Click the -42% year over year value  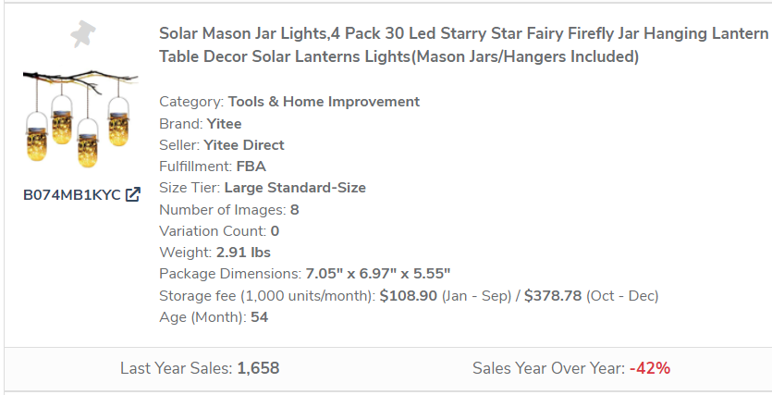pyautogui.click(x=649, y=368)
